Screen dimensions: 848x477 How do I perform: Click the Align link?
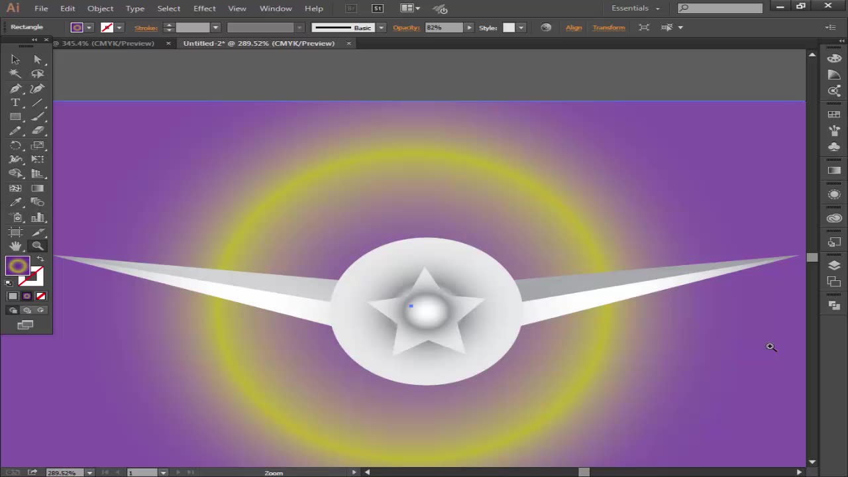pos(574,28)
